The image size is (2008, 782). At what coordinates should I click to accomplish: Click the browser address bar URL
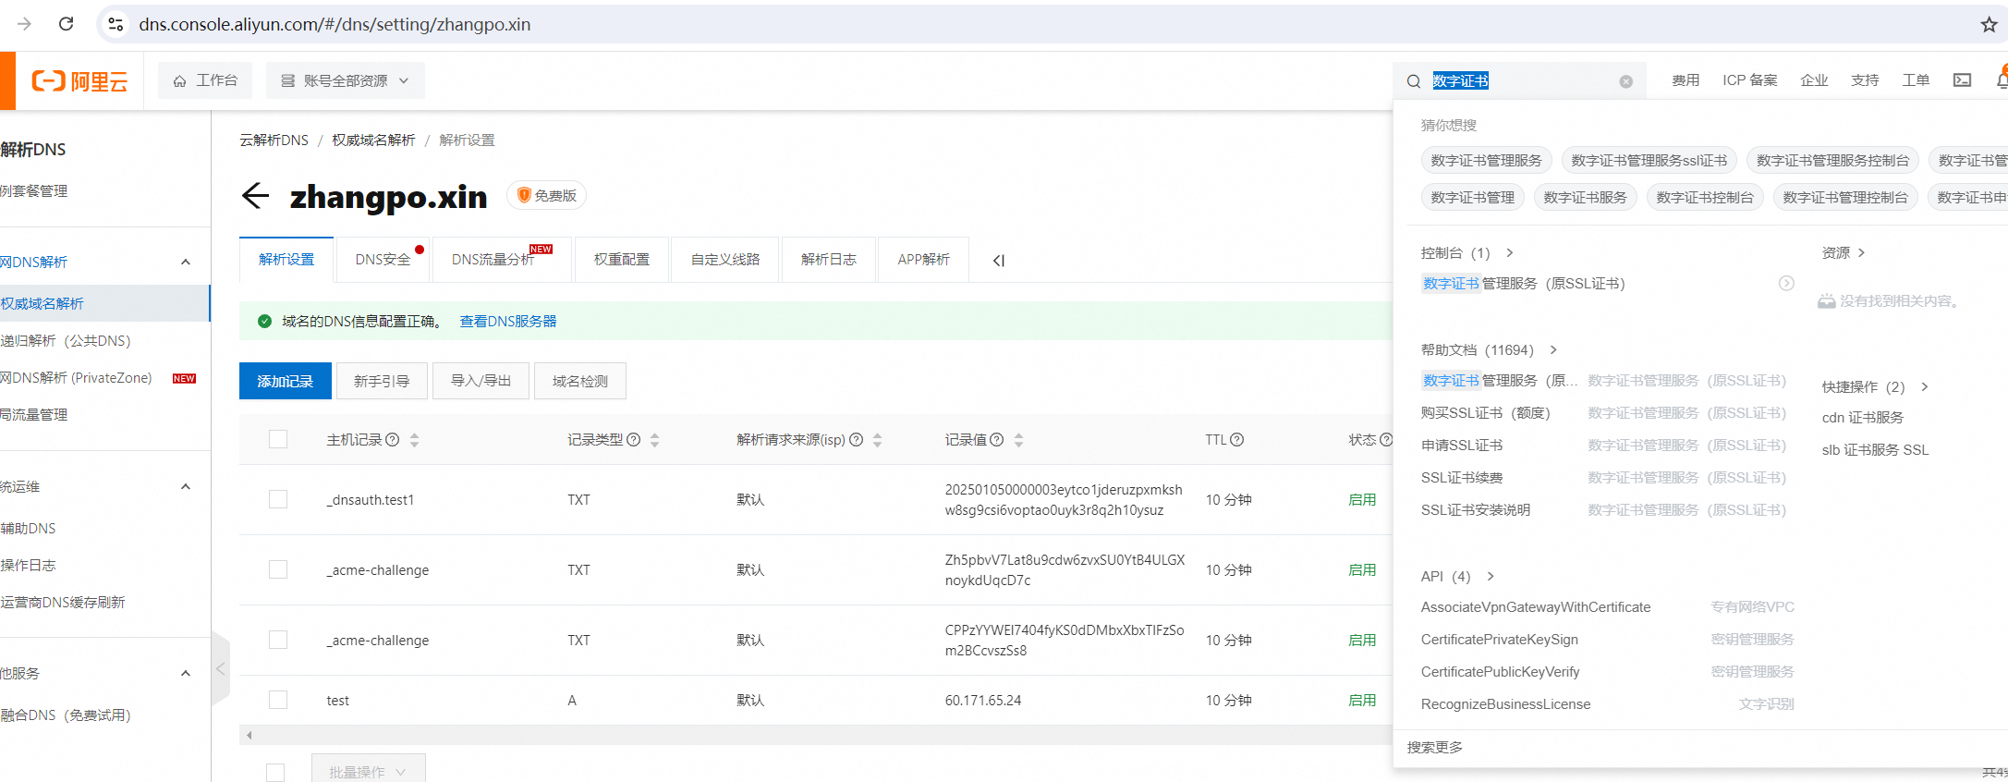tap(335, 24)
